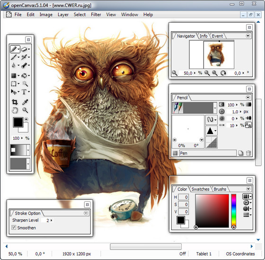
Task: Click 'Tablet 1' in the status bar
Action: tap(203, 254)
